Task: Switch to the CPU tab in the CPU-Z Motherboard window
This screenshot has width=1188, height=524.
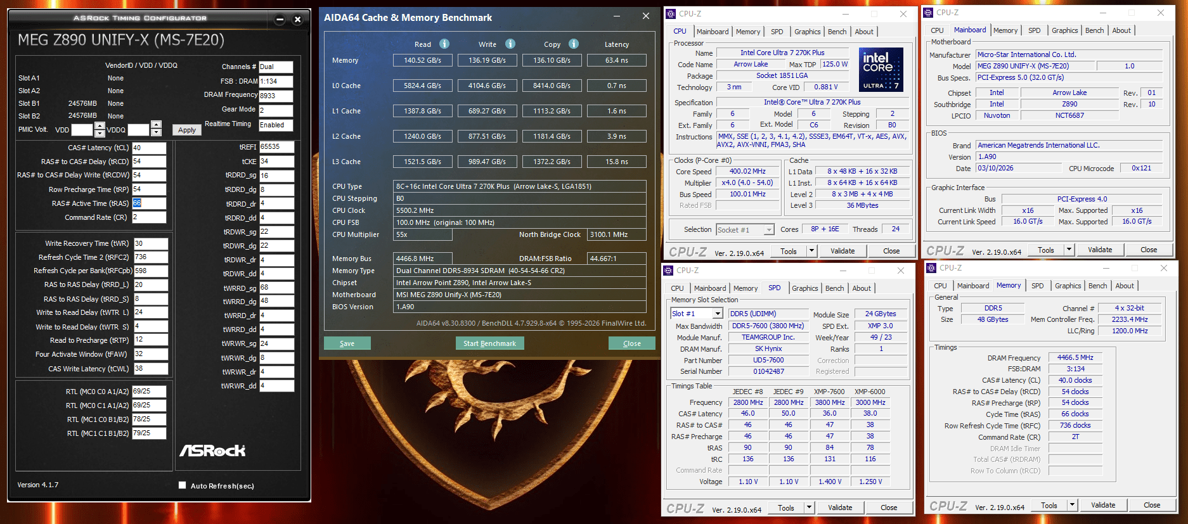Action: pyautogui.click(x=937, y=30)
